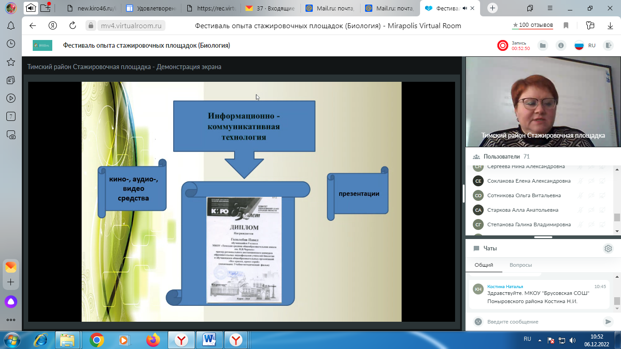Open browser bookmarks manager icon
Image resolution: width=621 pixels, height=349 pixels.
pos(530,8)
